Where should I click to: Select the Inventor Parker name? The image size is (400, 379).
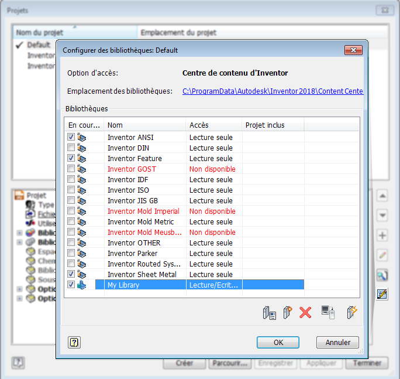click(132, 253)
